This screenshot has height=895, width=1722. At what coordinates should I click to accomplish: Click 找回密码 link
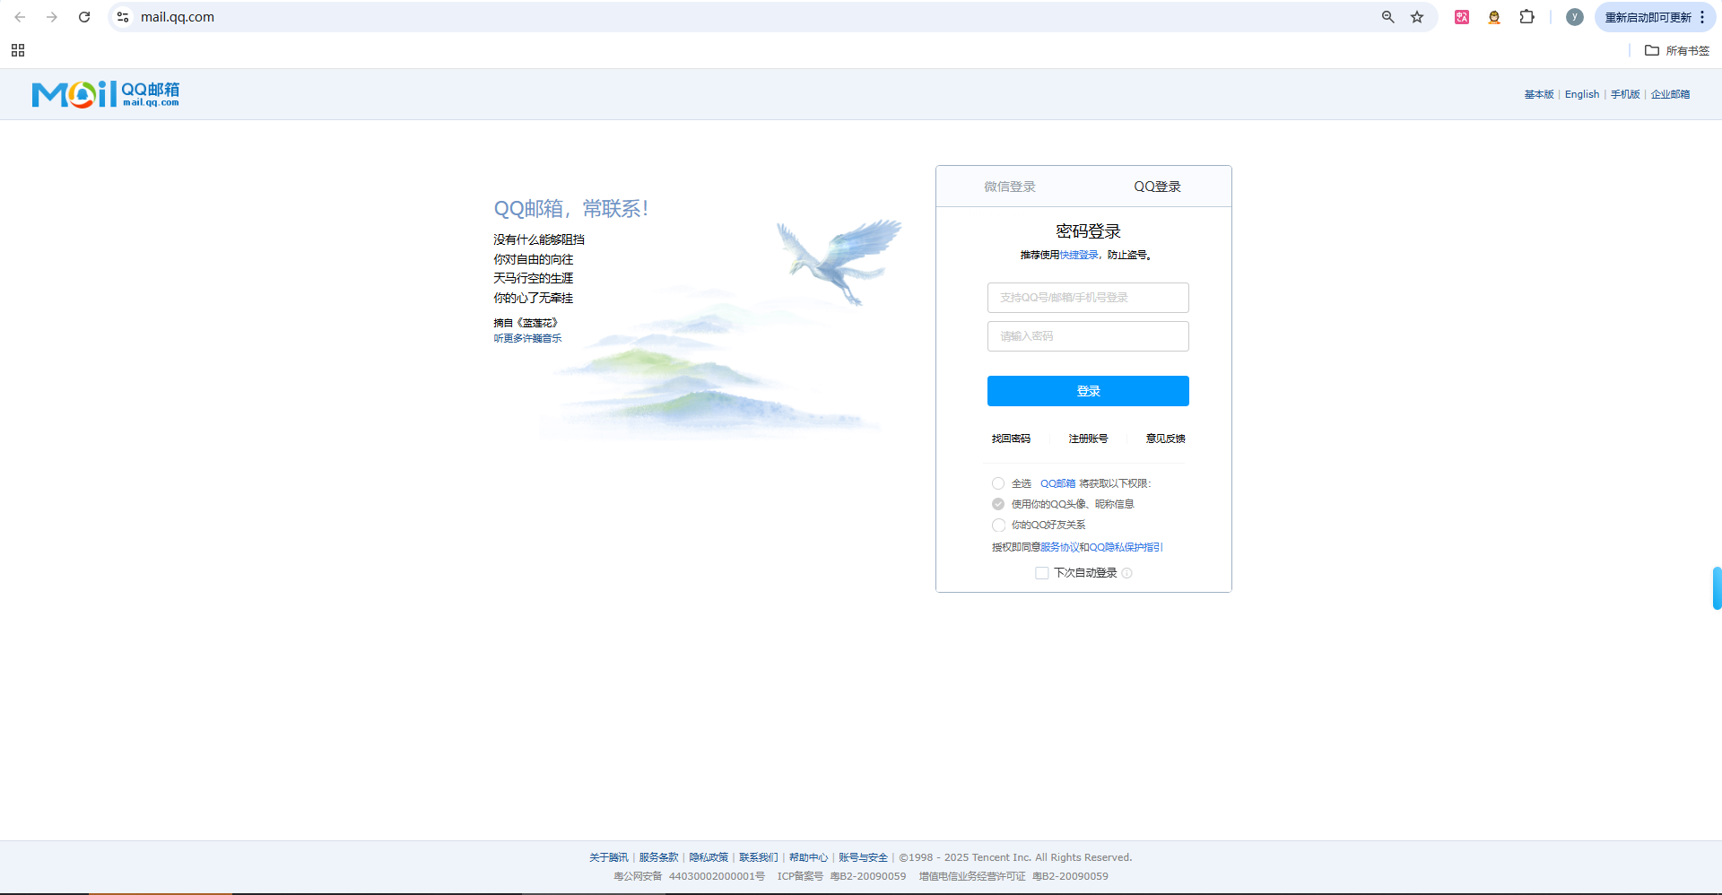(1011, 439)
